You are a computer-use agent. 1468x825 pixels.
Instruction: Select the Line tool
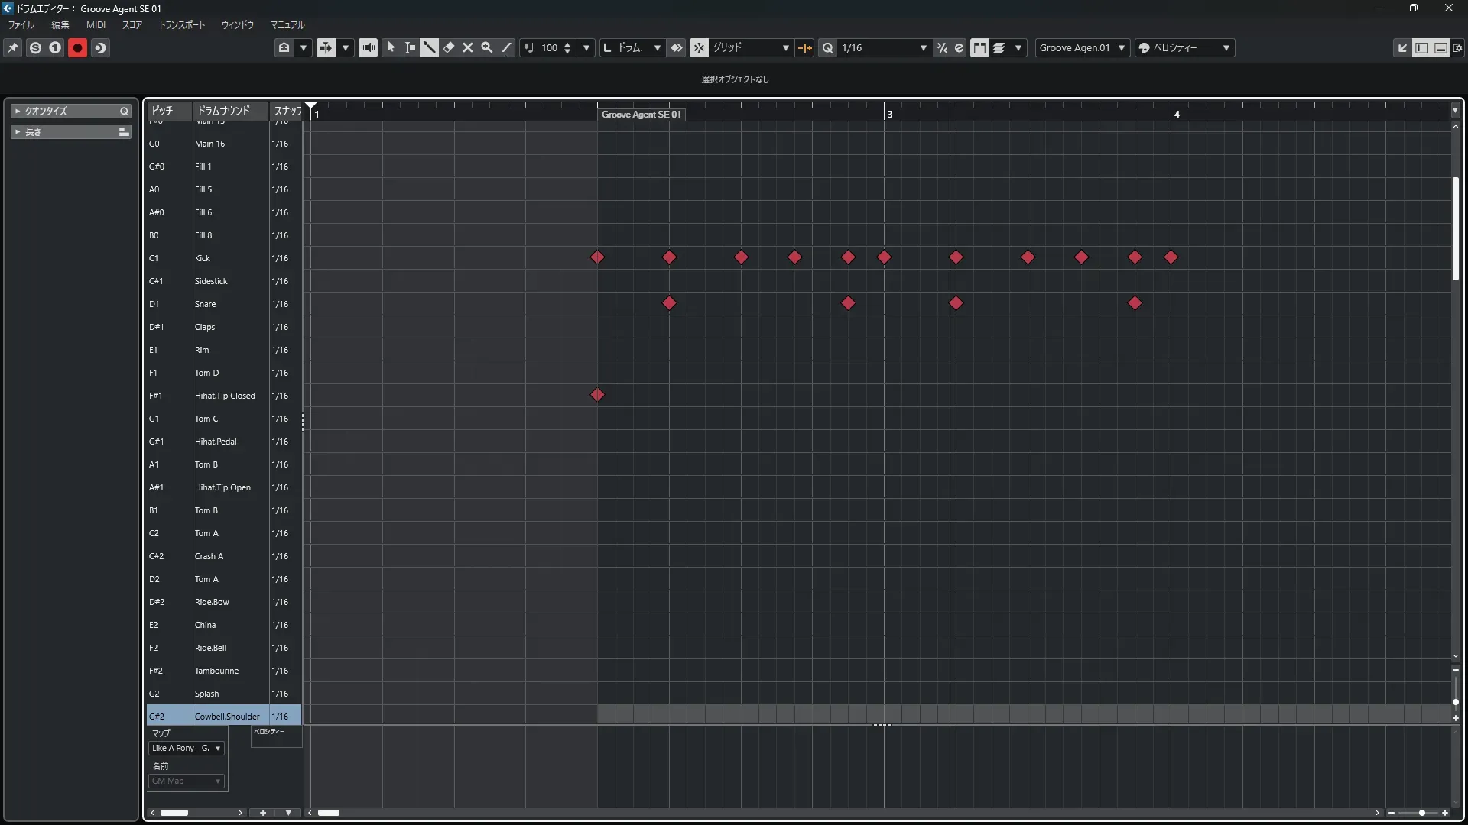click(x=506, y=47)
